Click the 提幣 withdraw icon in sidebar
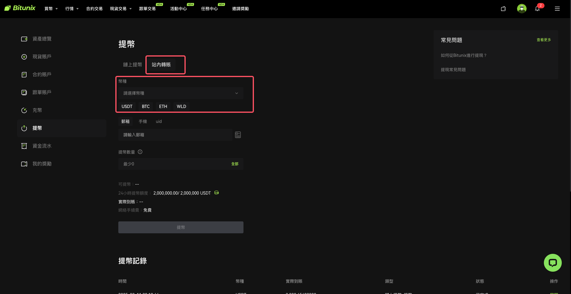 point(24,128)
